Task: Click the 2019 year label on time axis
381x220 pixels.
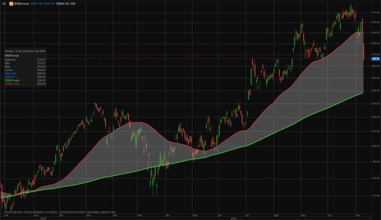Action: click(43, 218)
